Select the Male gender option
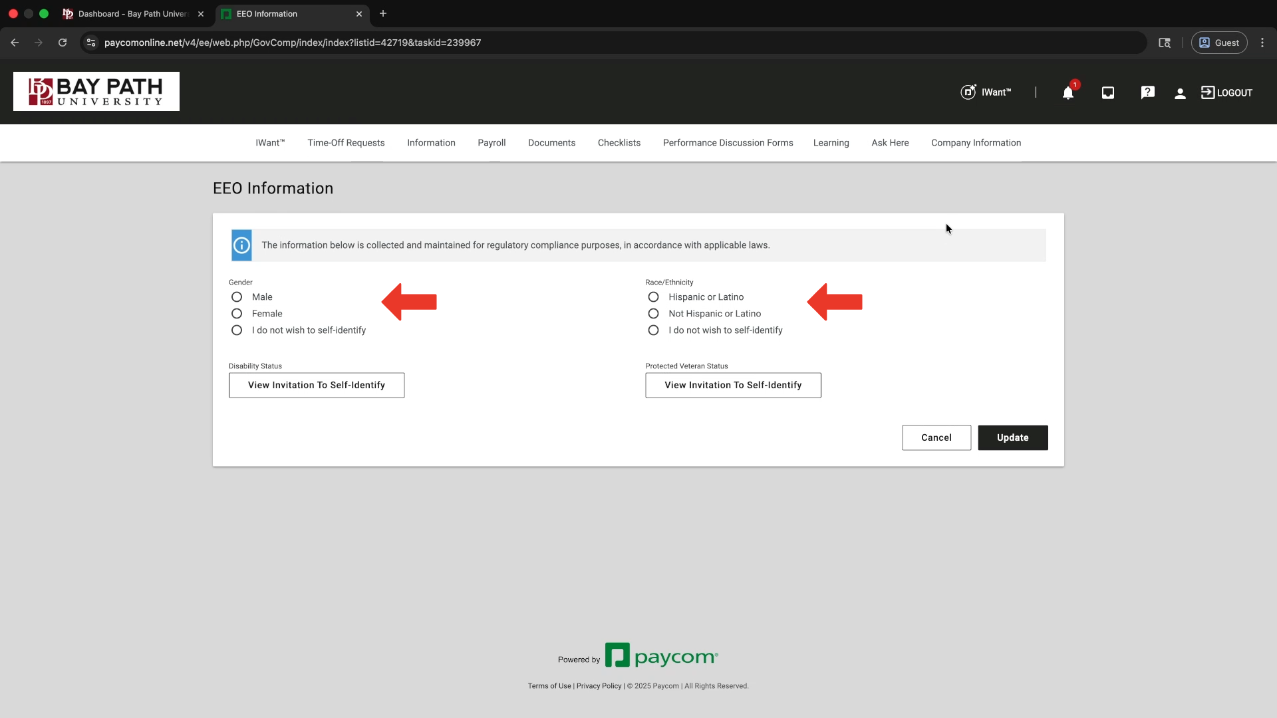 pos(237,297)
